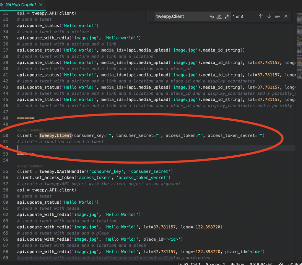Accept Solution above tweepy.Client line

click(30, 130)
